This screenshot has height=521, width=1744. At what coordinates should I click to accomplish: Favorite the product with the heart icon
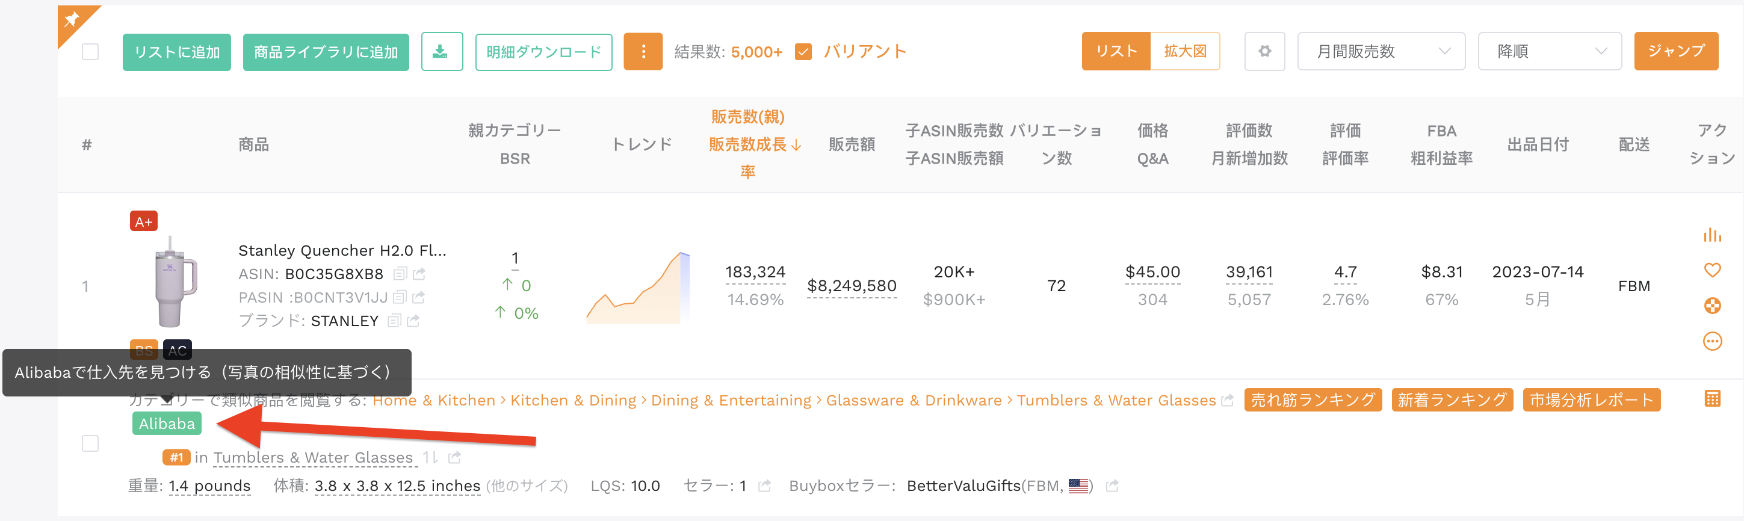pyautogui.click(x=1712, y=270)
